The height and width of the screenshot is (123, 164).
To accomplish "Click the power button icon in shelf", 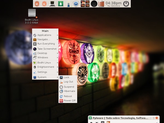I will tap(126, 4).
